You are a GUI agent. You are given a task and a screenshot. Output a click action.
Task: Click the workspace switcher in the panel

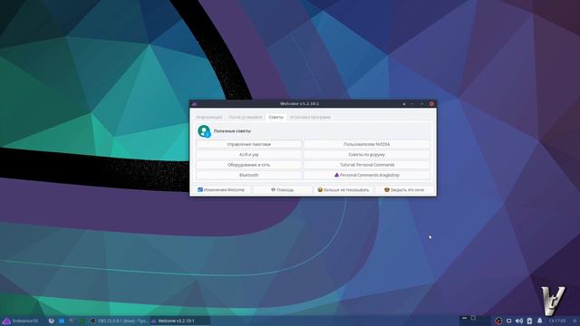point(475,321)
